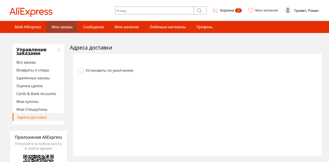The height and width of the screenshot is (162, 329).
Task: Open Удалённые заказы list
Action: click(33, 78)
